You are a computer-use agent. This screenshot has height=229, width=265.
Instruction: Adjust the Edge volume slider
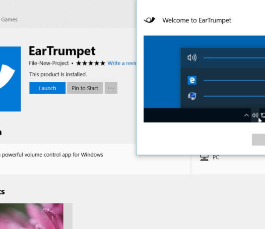(x=234, y=80)
